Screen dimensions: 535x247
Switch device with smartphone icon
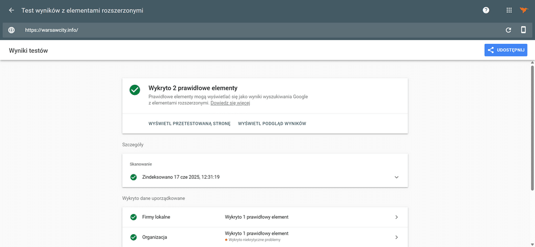(x=523, y=30)
